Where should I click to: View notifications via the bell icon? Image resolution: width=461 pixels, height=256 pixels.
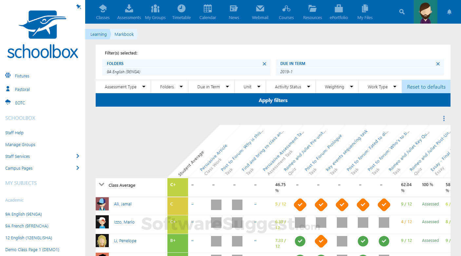coord(449,11)
